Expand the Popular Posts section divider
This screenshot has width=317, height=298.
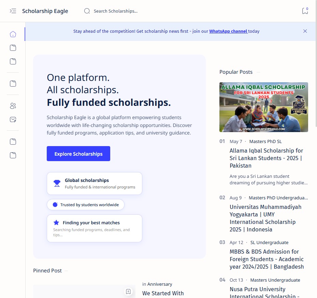[259, 72]
